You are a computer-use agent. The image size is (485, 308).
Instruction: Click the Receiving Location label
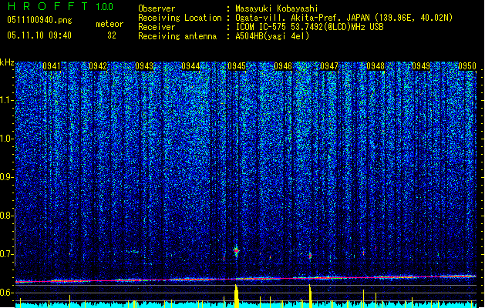[180, 18]
